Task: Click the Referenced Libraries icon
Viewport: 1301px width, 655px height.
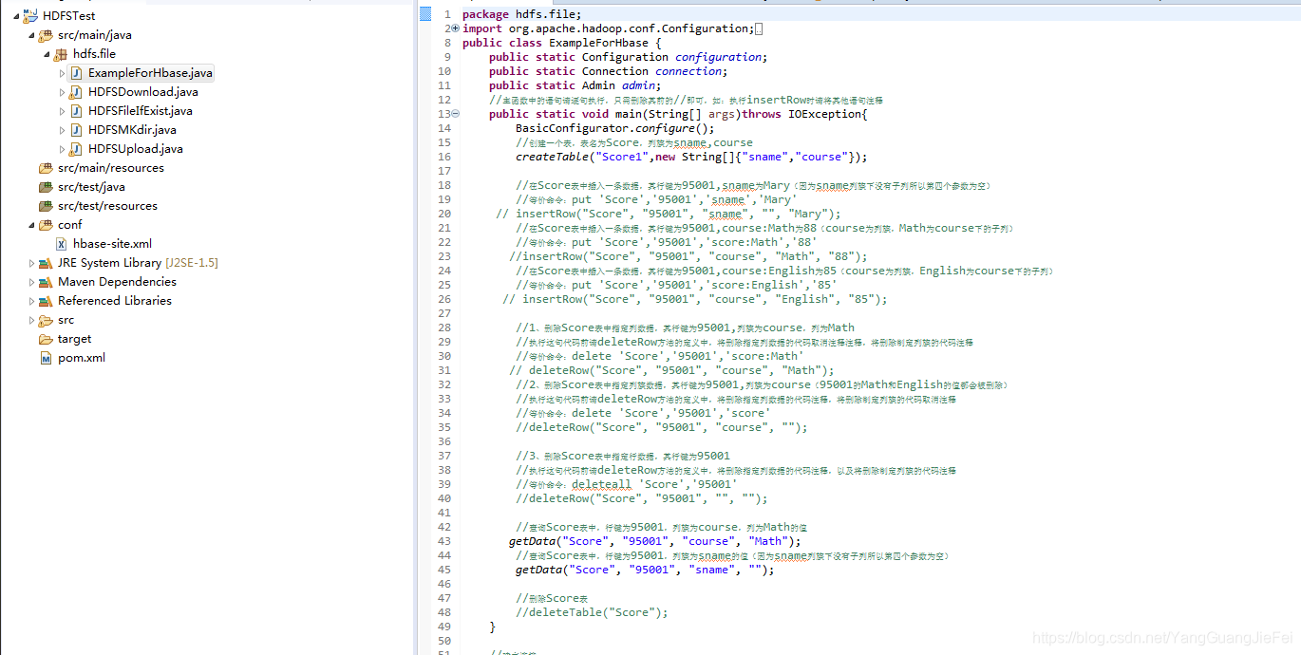Action: [x=46, y=301]
